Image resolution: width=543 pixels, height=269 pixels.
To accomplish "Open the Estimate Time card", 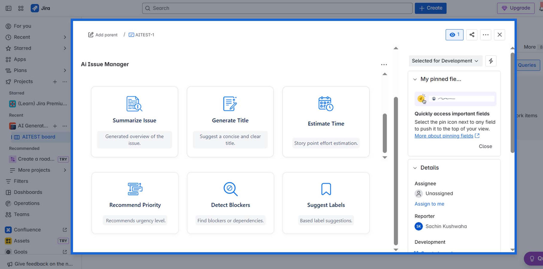I will (326, 122).
